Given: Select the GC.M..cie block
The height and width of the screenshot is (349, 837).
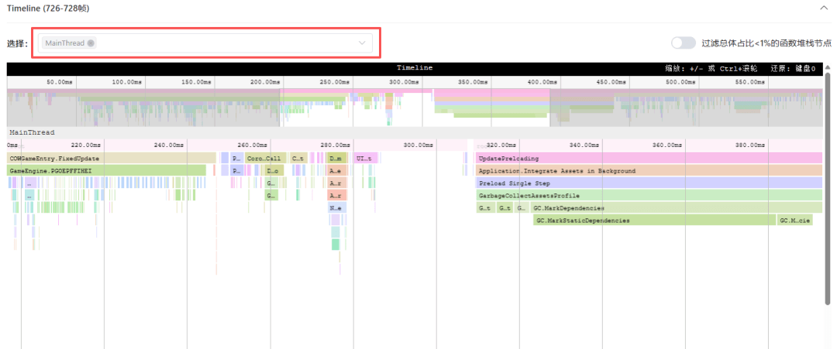Looking at the screenshot, I should (x=795, y=220).
